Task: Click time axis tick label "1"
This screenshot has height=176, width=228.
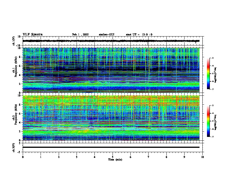Action: pyautogui.click(x=41, y=157)
